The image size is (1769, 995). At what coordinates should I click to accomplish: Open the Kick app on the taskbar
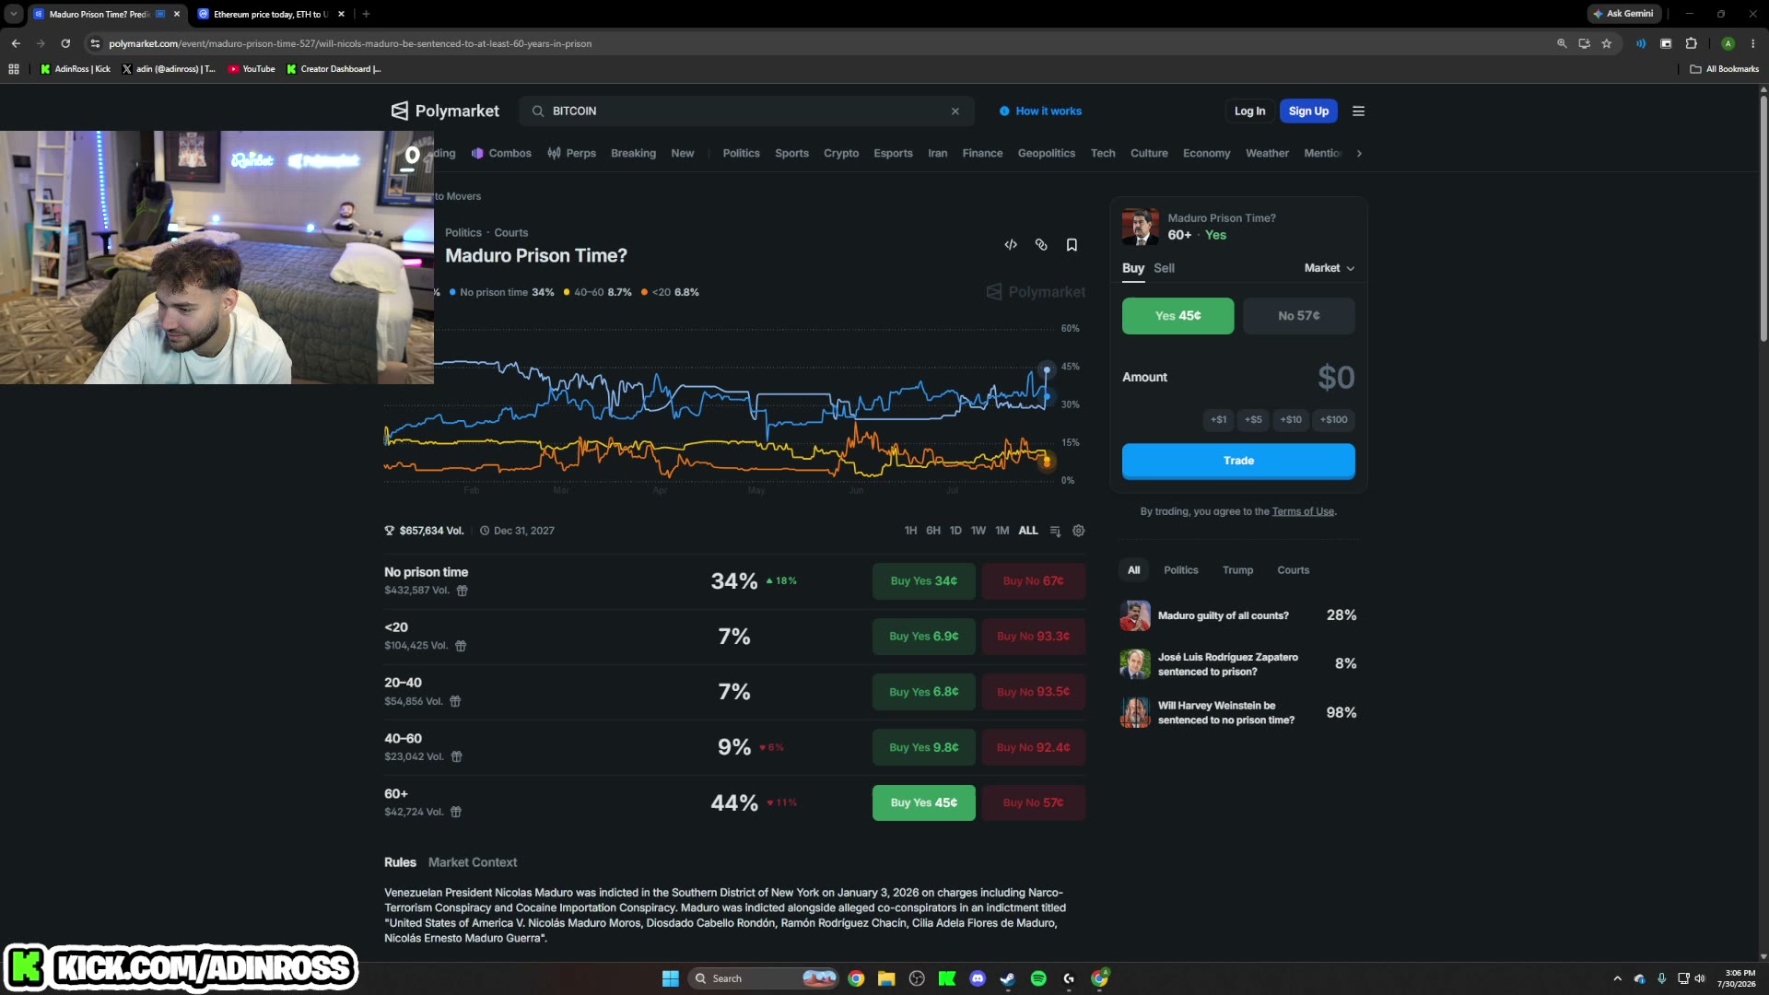[947, 978]
